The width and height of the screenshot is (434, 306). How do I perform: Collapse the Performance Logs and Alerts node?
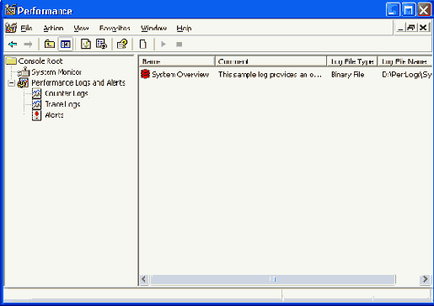pos(11,83)
